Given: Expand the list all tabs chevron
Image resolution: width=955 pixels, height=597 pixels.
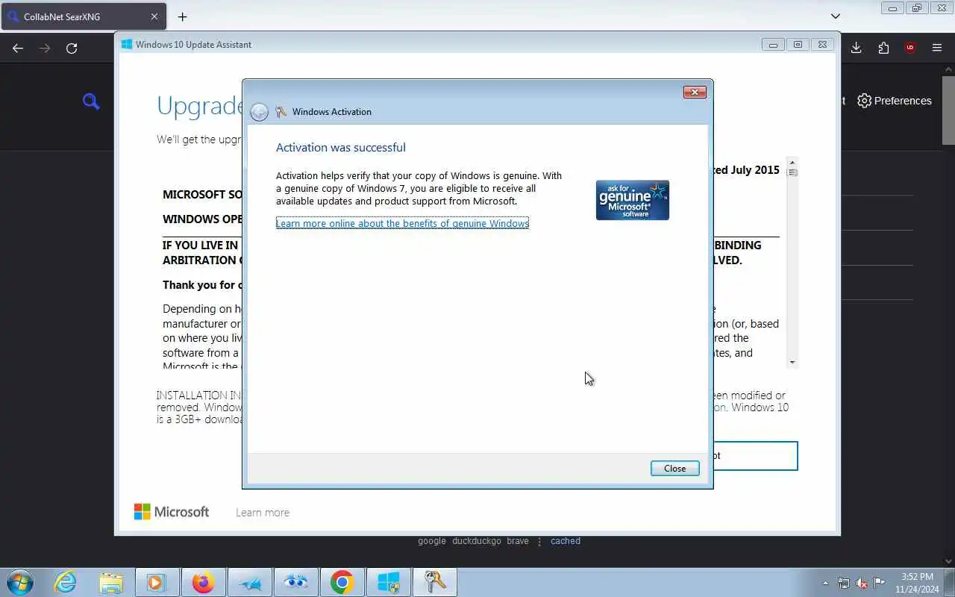Looking at the screenshot, I should tap(836, 16).
